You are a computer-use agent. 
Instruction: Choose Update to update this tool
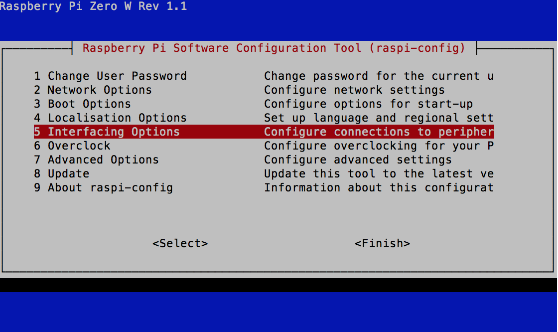68,173
